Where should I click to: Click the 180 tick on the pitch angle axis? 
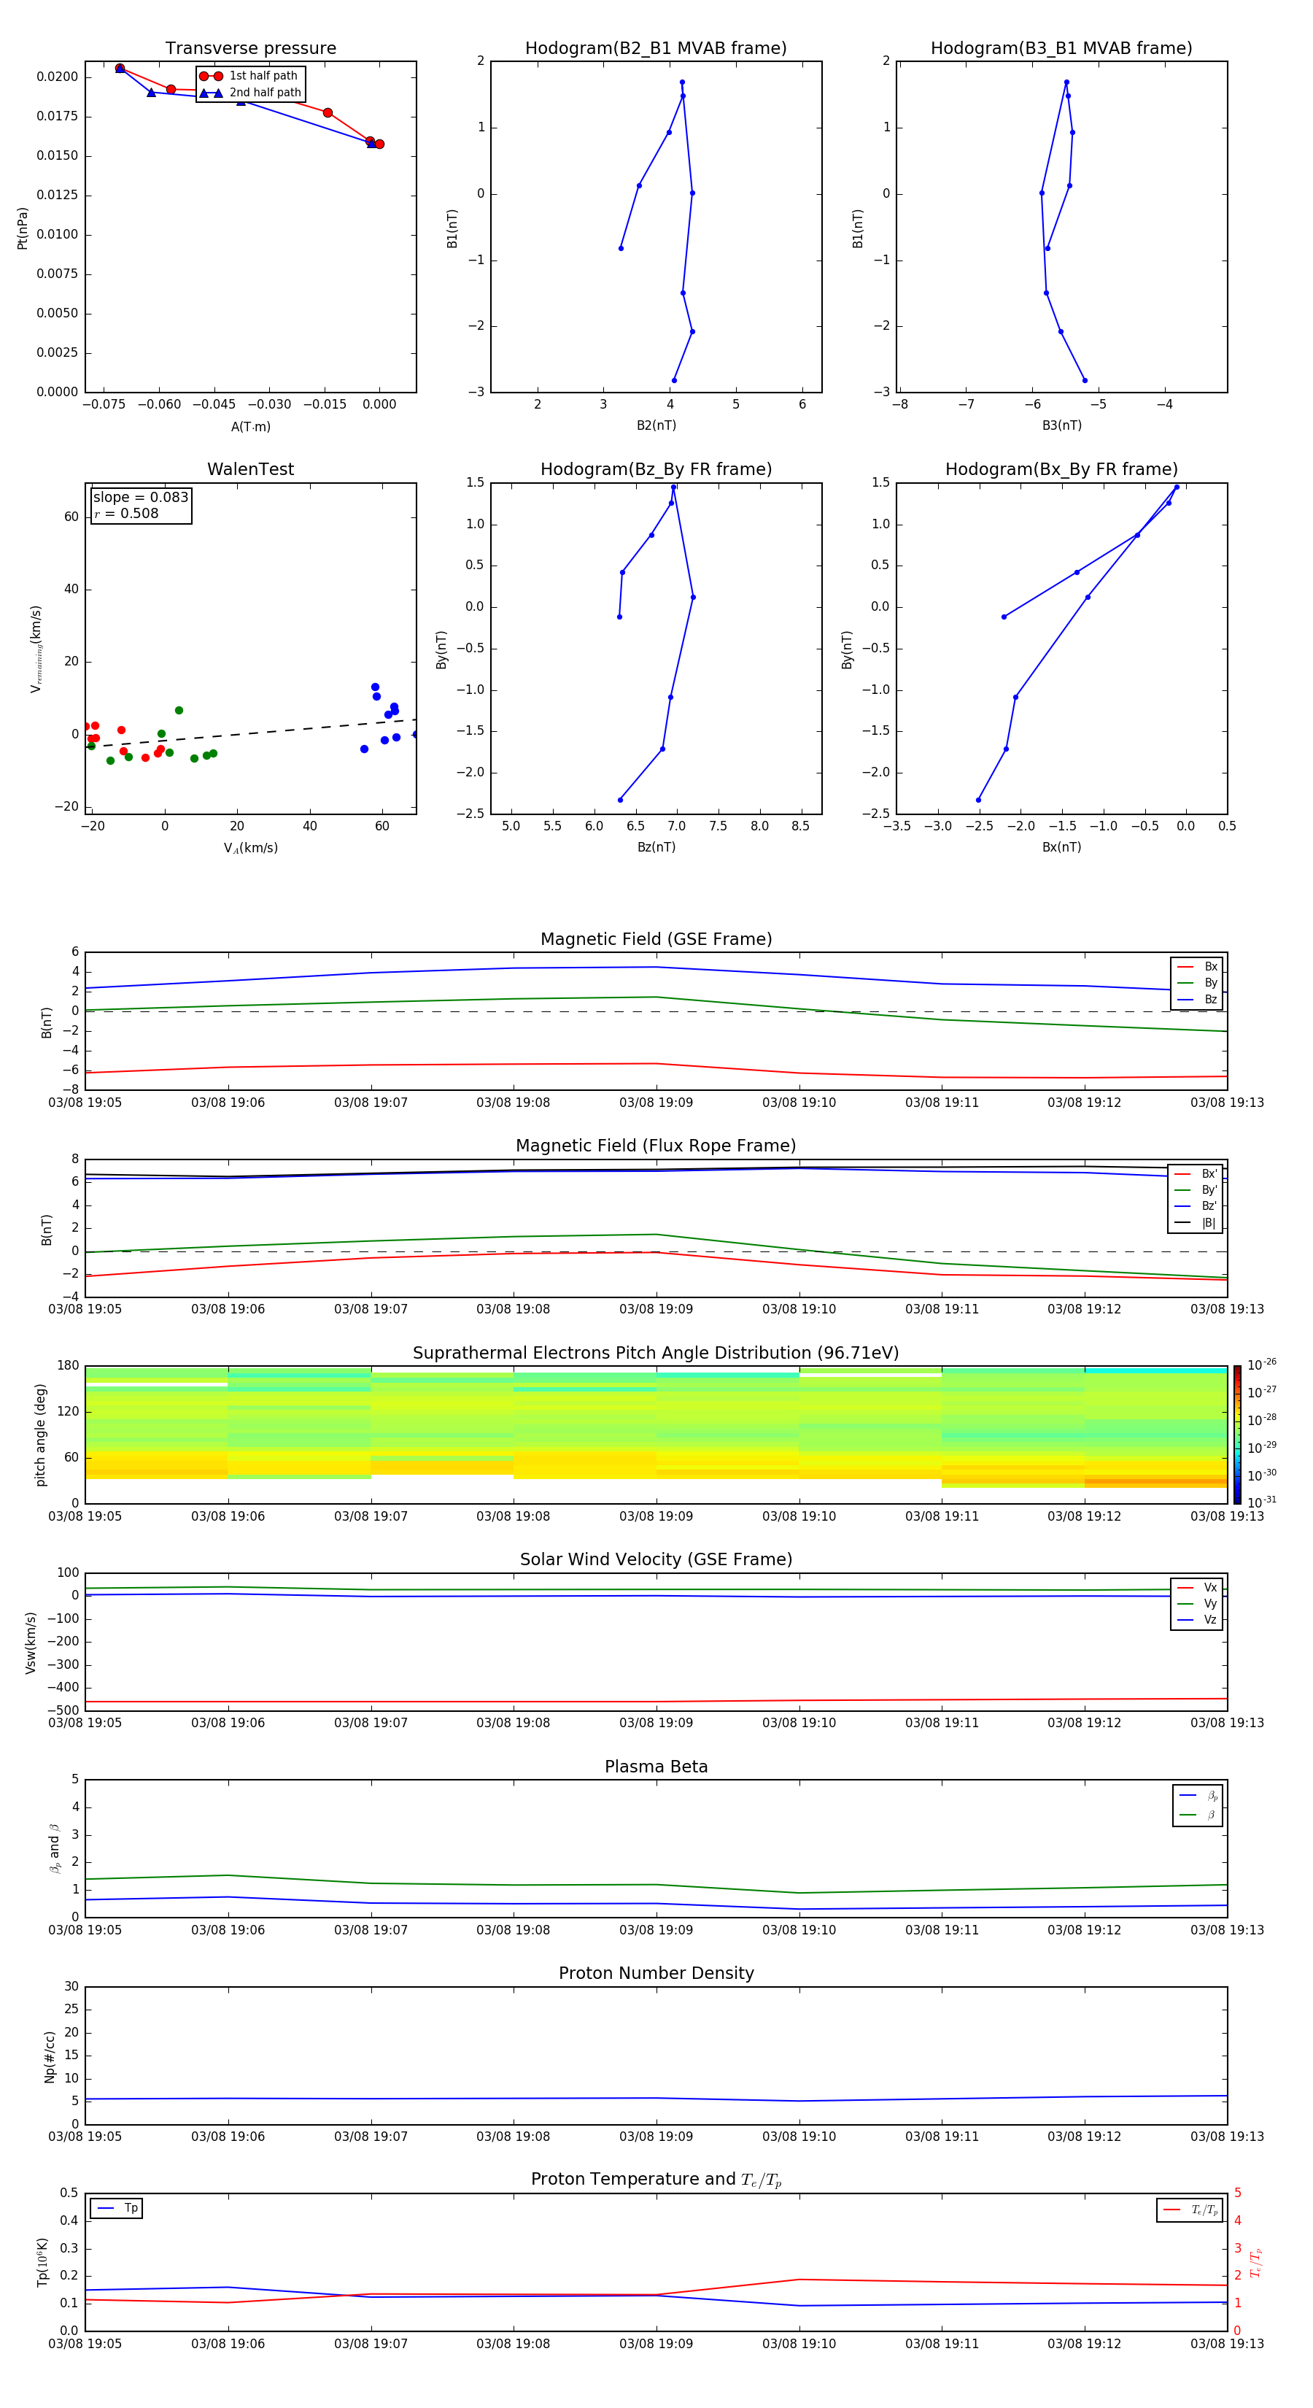tap(69, 1366)
